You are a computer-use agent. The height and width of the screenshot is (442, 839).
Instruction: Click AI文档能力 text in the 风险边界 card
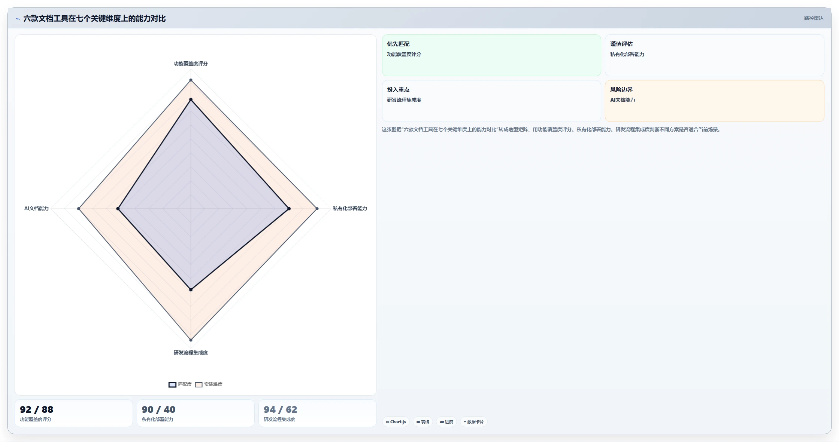[x=623, y=100]
